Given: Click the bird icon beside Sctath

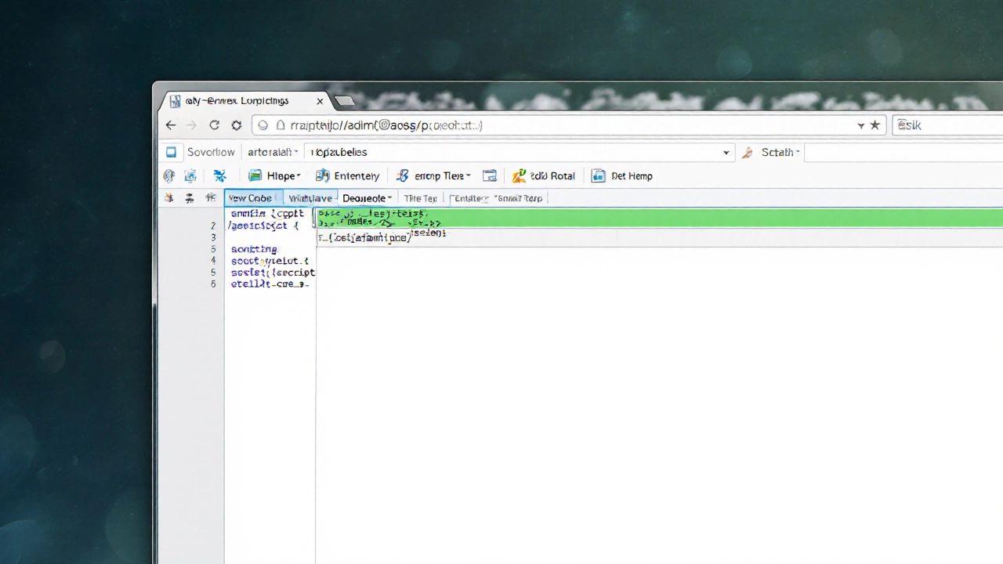Looking at the screenshot, I should tap(747, 153).
